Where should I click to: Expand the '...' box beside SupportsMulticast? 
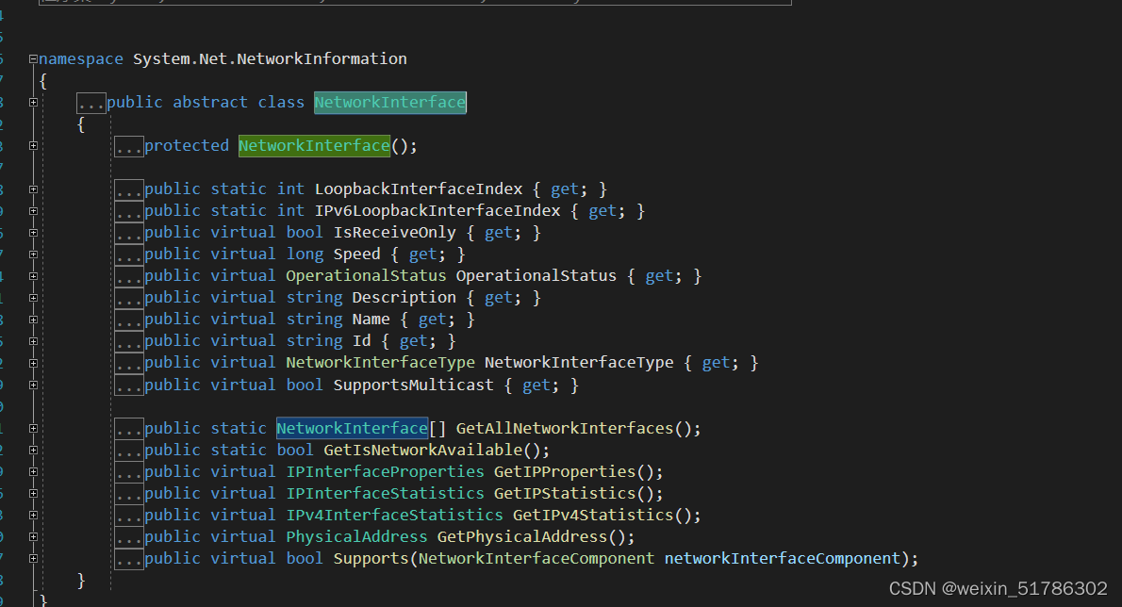point(129,384)
